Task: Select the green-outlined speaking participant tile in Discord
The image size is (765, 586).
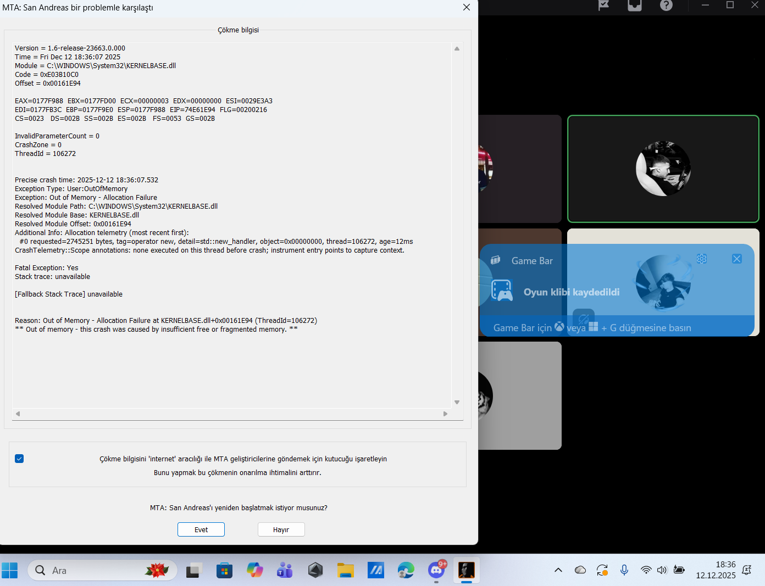Action: (663, 169)
